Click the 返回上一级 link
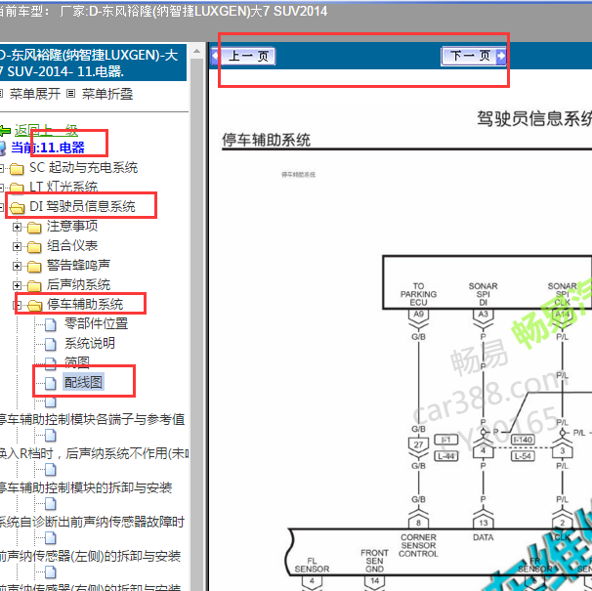 tap(46, 131)
